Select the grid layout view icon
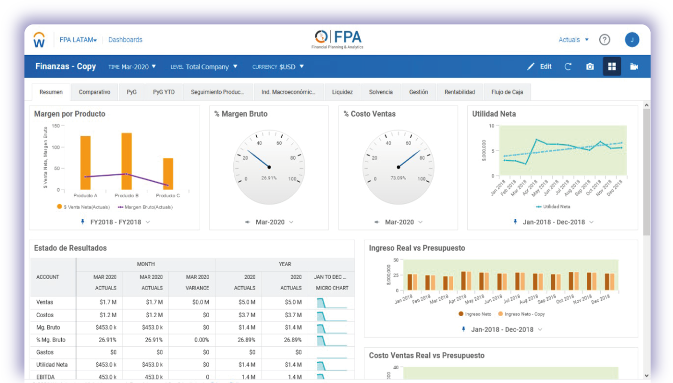This screenshot has height=383, width=673. 612,67
